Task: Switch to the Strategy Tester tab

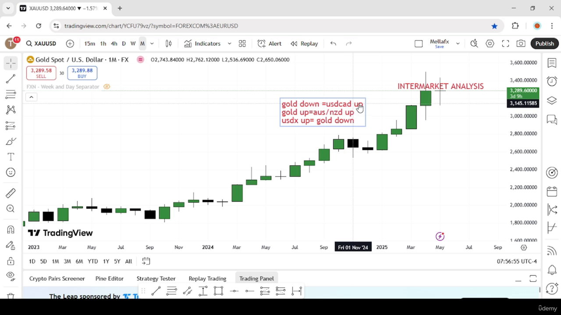Action: [x=156, y=278]
